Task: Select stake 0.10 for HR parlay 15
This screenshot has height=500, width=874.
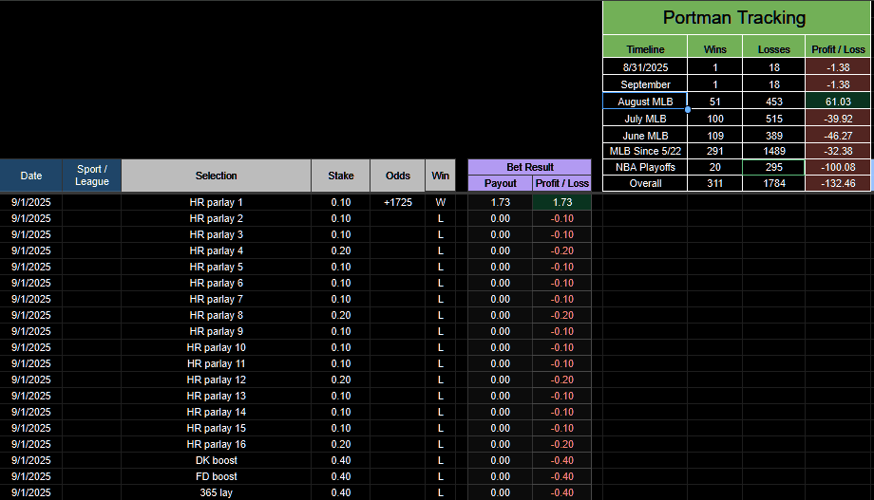Action: 340,428
